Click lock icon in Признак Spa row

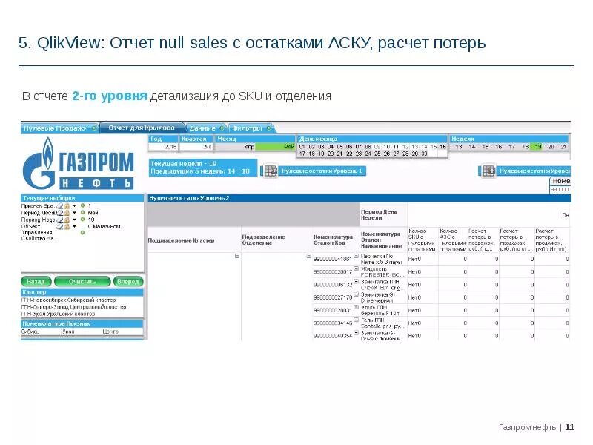pyautogui.click(x=67, y=206)
